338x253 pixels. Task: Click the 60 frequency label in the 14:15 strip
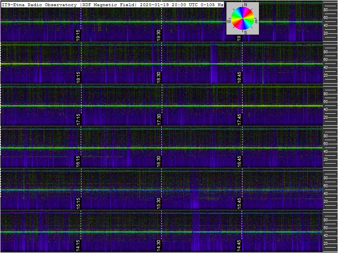326,228
